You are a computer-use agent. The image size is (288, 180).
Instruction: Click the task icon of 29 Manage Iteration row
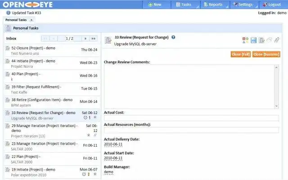7,126
